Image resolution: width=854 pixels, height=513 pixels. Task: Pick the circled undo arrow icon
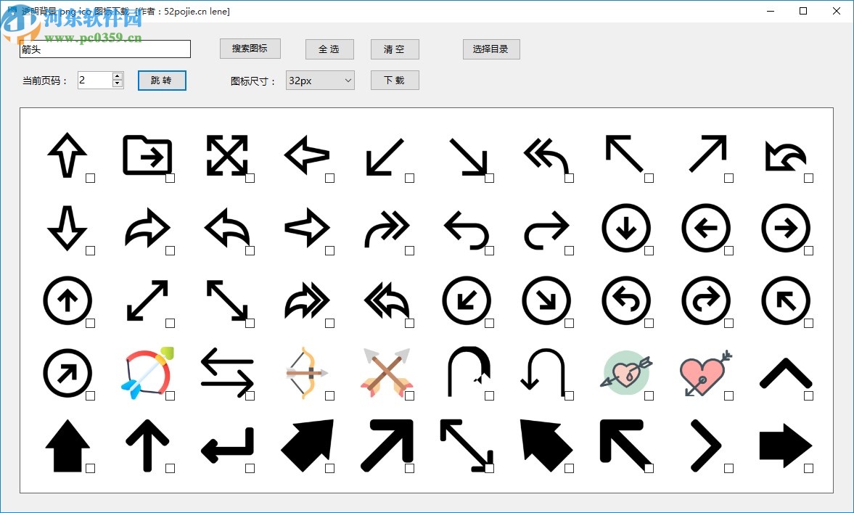pos(626,300)
